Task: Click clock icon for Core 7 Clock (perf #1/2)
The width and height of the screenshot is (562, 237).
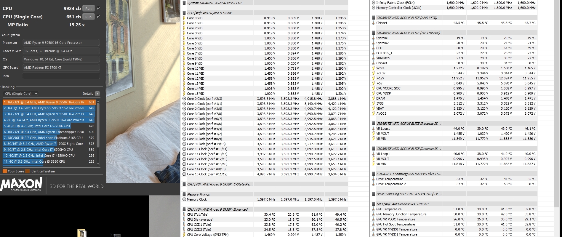Action: 184,134
